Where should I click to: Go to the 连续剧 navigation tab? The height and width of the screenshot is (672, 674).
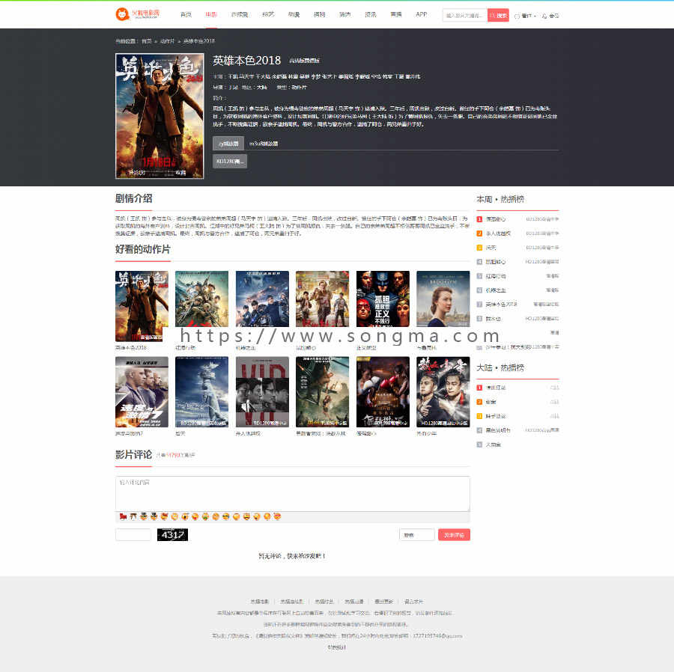point(240,15)
